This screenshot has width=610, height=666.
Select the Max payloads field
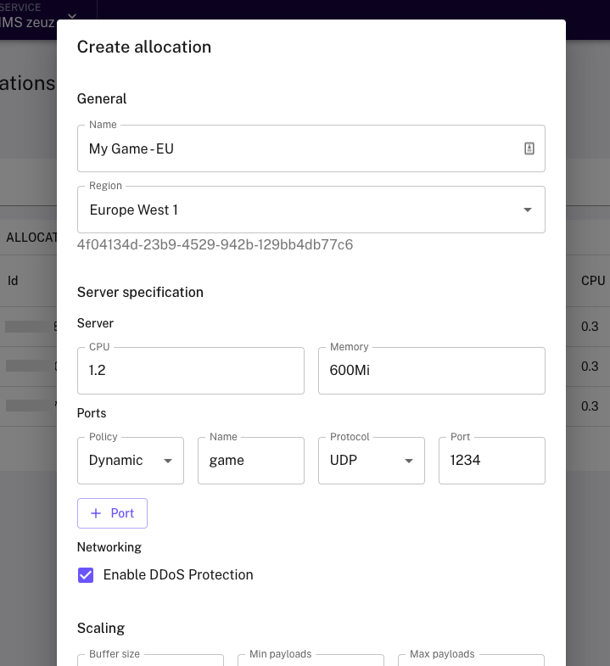point(471,661)
